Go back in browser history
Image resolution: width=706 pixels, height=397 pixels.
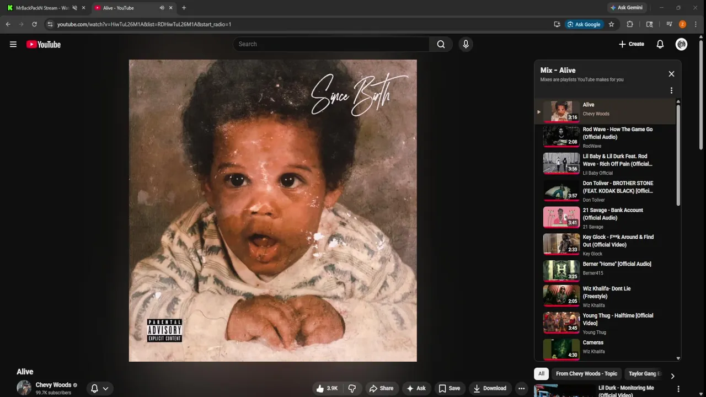(8, 24)
